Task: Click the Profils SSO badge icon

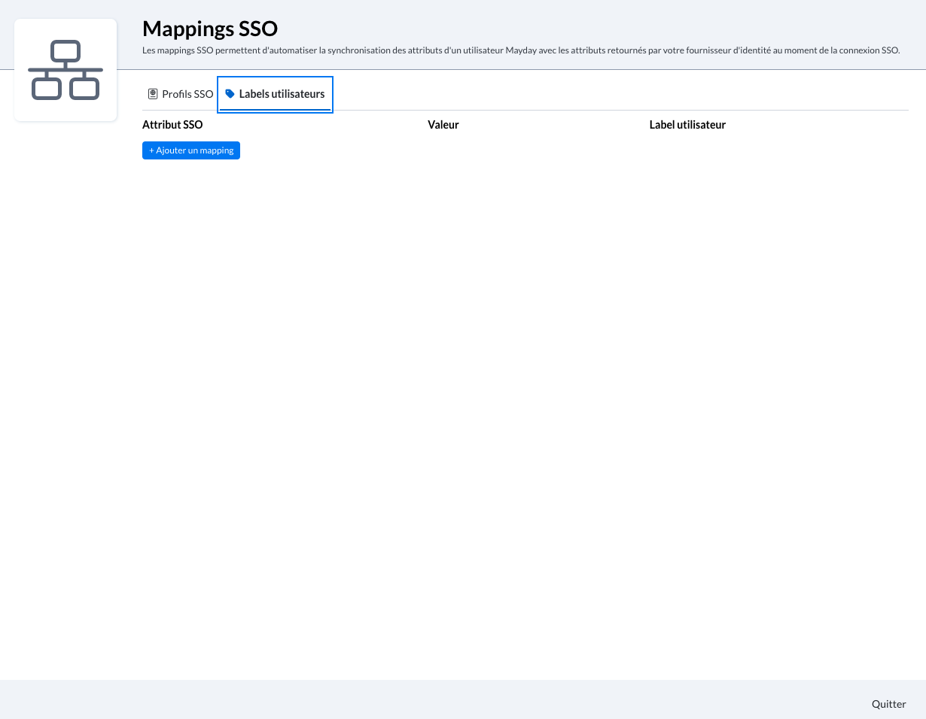Action: 153,94
